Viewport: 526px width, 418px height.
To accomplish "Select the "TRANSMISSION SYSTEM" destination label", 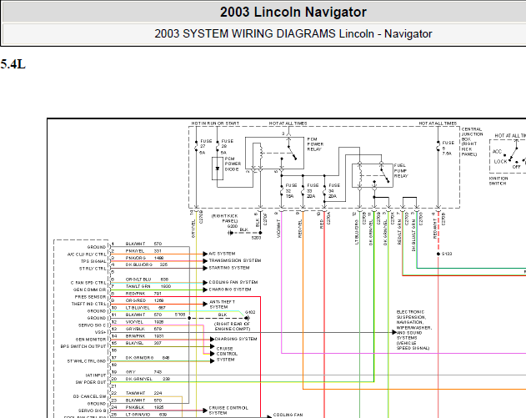I will point(235,260).
